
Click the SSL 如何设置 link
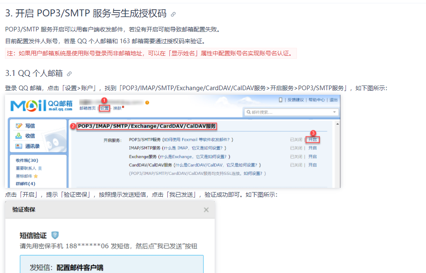[x=253, y=174]
